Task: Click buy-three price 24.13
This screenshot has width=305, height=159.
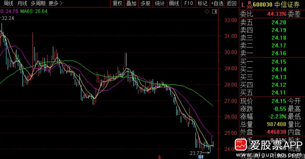Action: pyautogui.click(x=279, y=77)
